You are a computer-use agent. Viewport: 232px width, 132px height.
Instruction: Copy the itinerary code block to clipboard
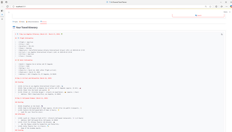(222, 34)
